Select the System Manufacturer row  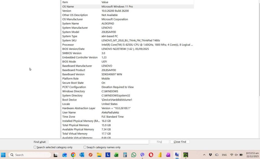(127, 28)
